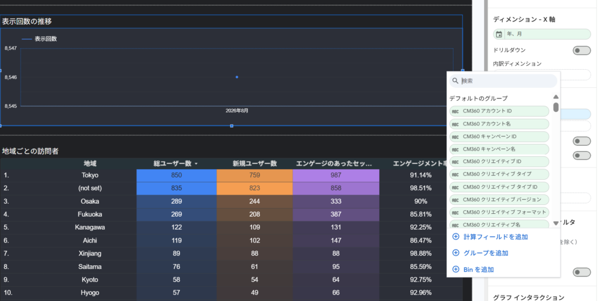600x301 pixels.
Task: Toggle the switch above グラフ インタラクション
Action: click(581, 272)
